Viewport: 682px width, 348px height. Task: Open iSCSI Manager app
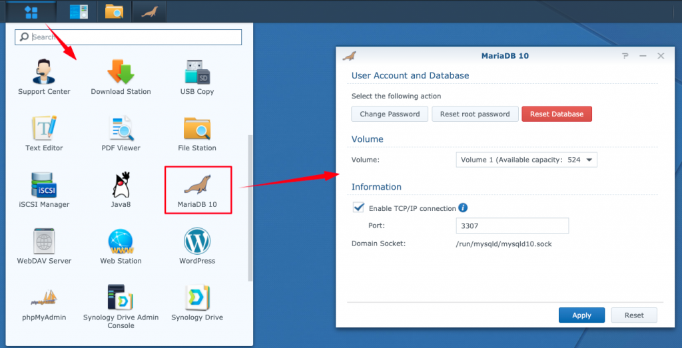[x=44, y=190]
